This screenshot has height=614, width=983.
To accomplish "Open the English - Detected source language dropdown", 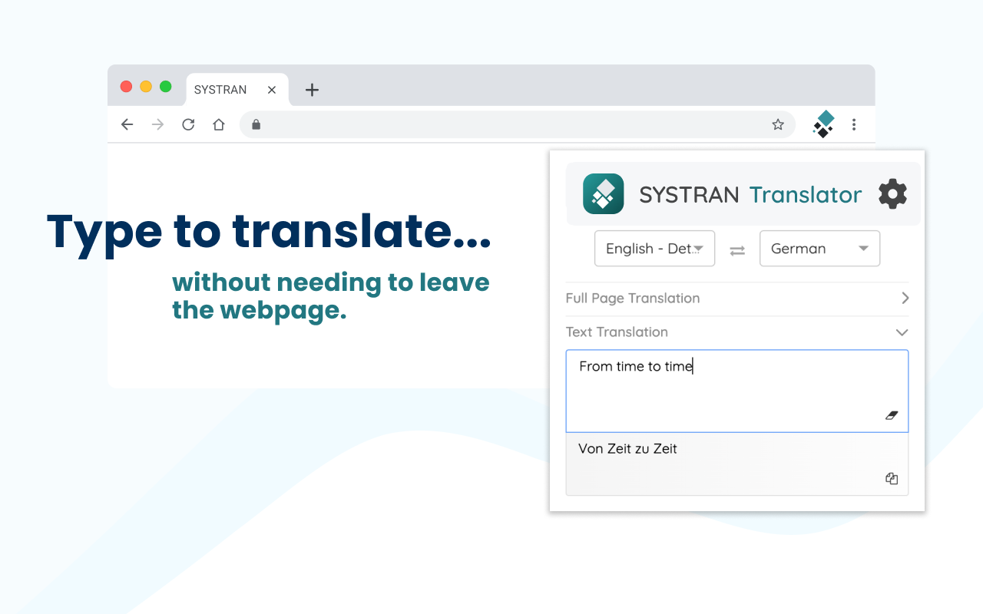I will [x=654, y=248].
